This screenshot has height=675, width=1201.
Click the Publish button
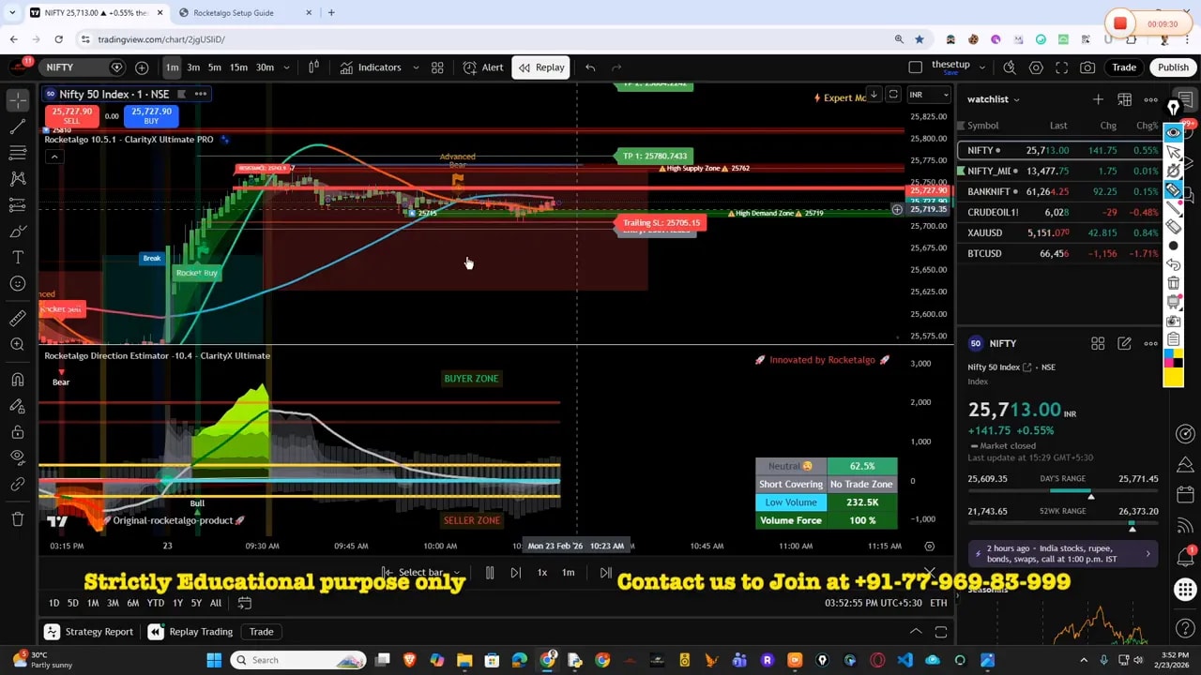1172,67
